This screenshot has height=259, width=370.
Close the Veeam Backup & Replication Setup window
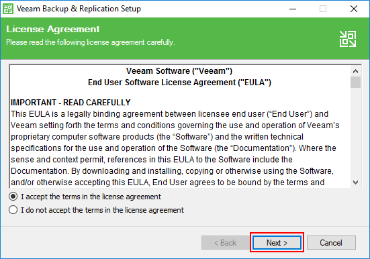point(354,9)
